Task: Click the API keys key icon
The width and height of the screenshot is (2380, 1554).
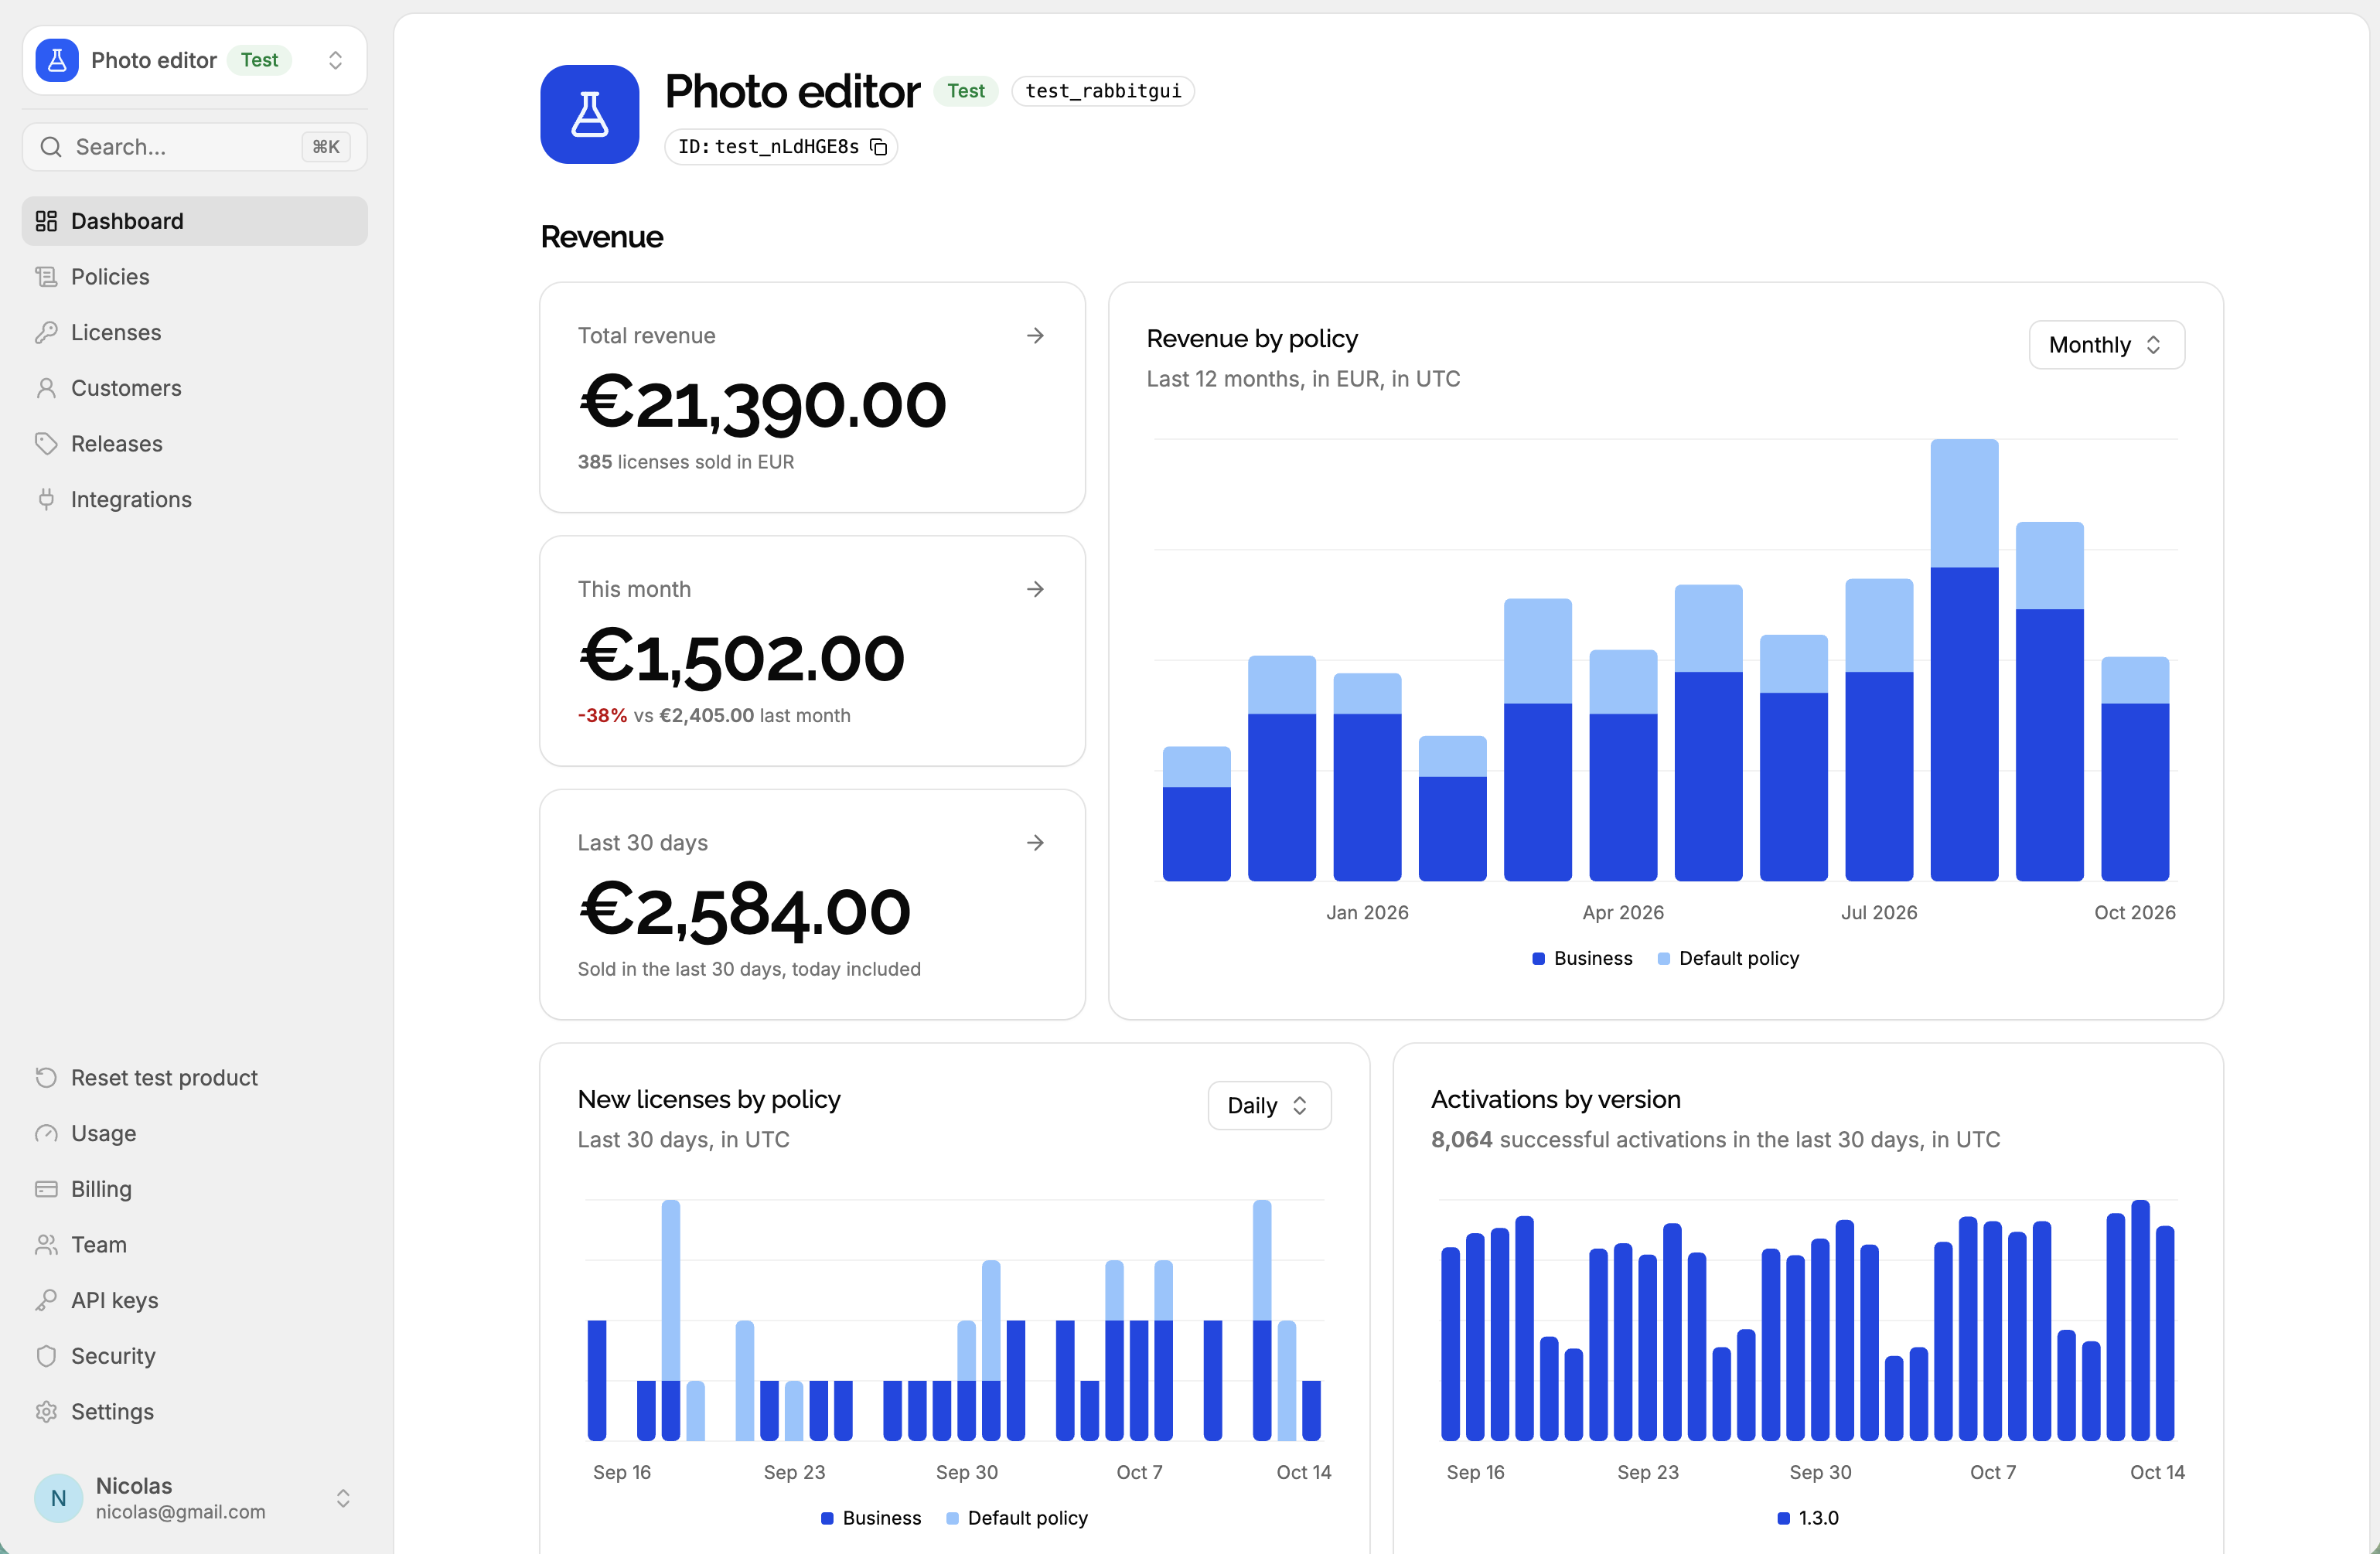Action: click(x=46, y=1300)
